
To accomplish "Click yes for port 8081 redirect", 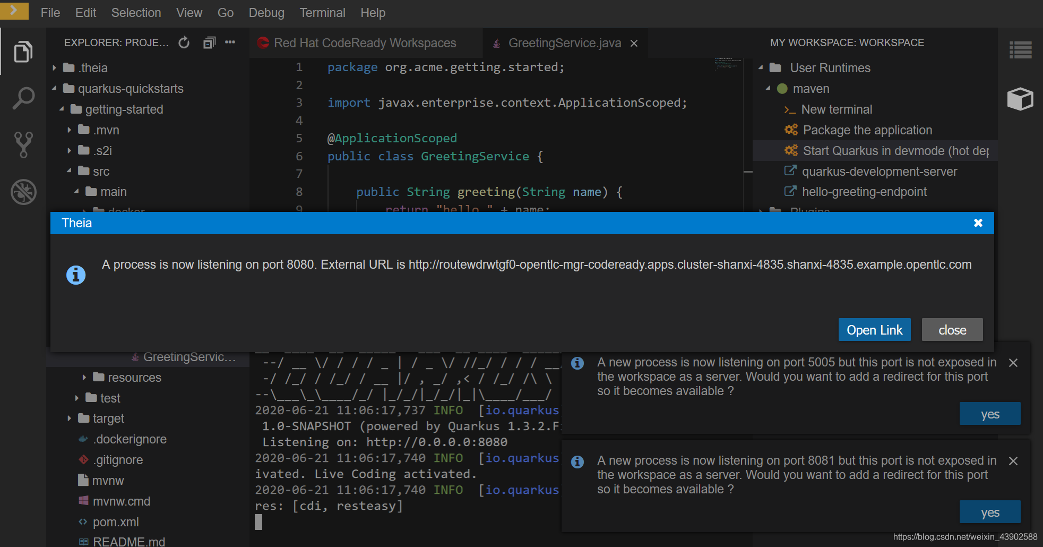I will point(990,512).
